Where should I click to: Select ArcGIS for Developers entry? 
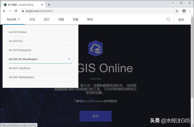point(40,59)
